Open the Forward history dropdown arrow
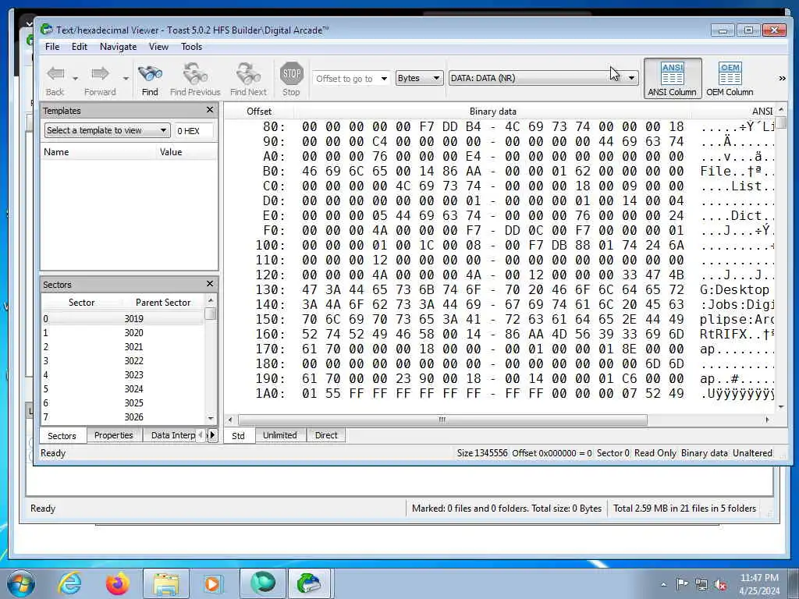 click(126, 79)
